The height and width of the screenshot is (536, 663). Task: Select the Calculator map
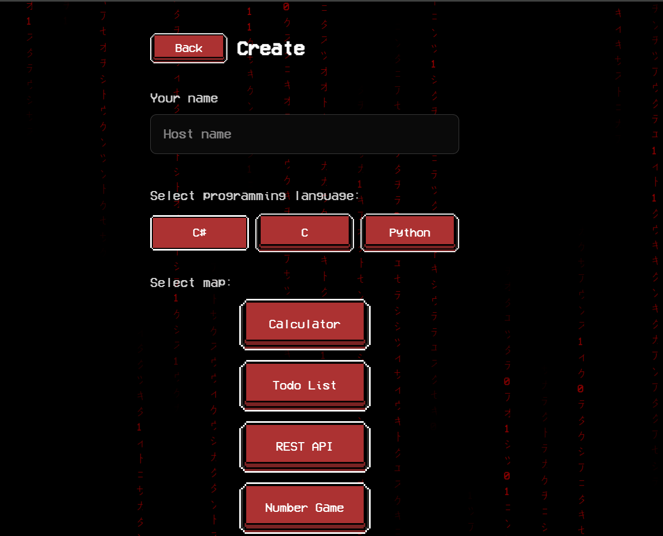[x=305, y=324]
